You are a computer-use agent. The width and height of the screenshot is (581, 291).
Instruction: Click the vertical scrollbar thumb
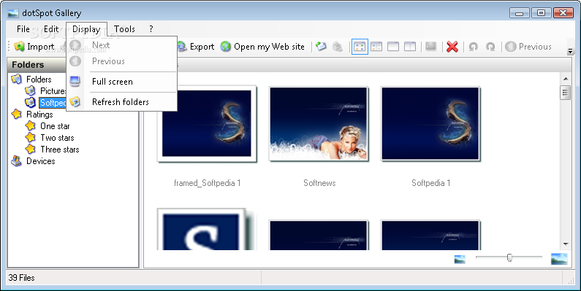pos(566,93)
